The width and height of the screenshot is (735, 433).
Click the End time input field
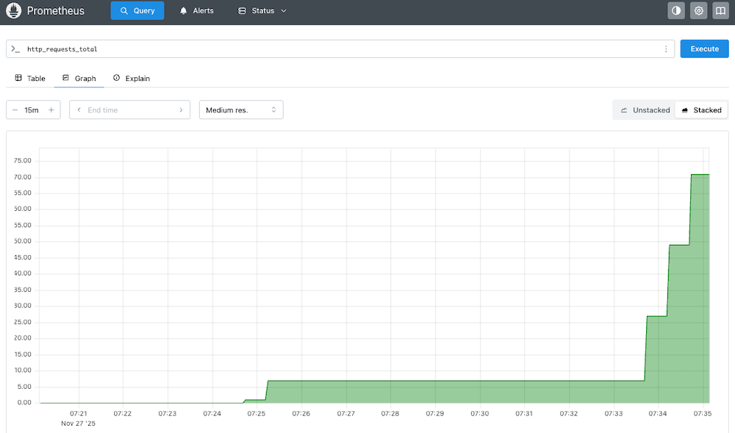[x=129, y=110]
